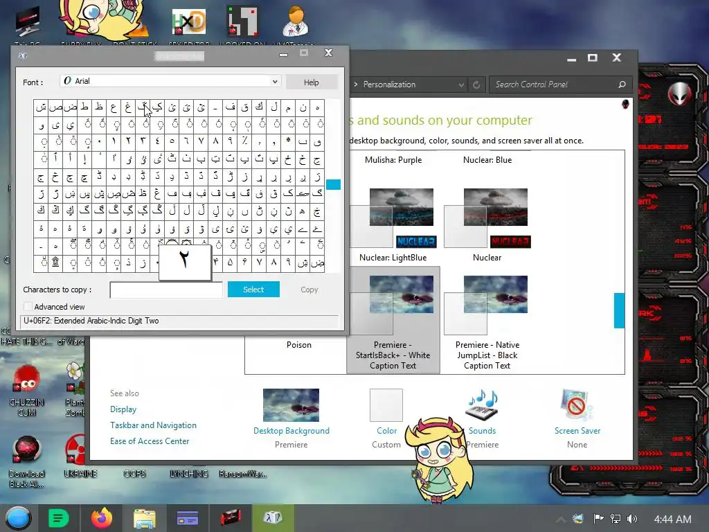Open the CHUZZIN CUM red fuzzy icon
709x532 pixels.
(27, 379)
